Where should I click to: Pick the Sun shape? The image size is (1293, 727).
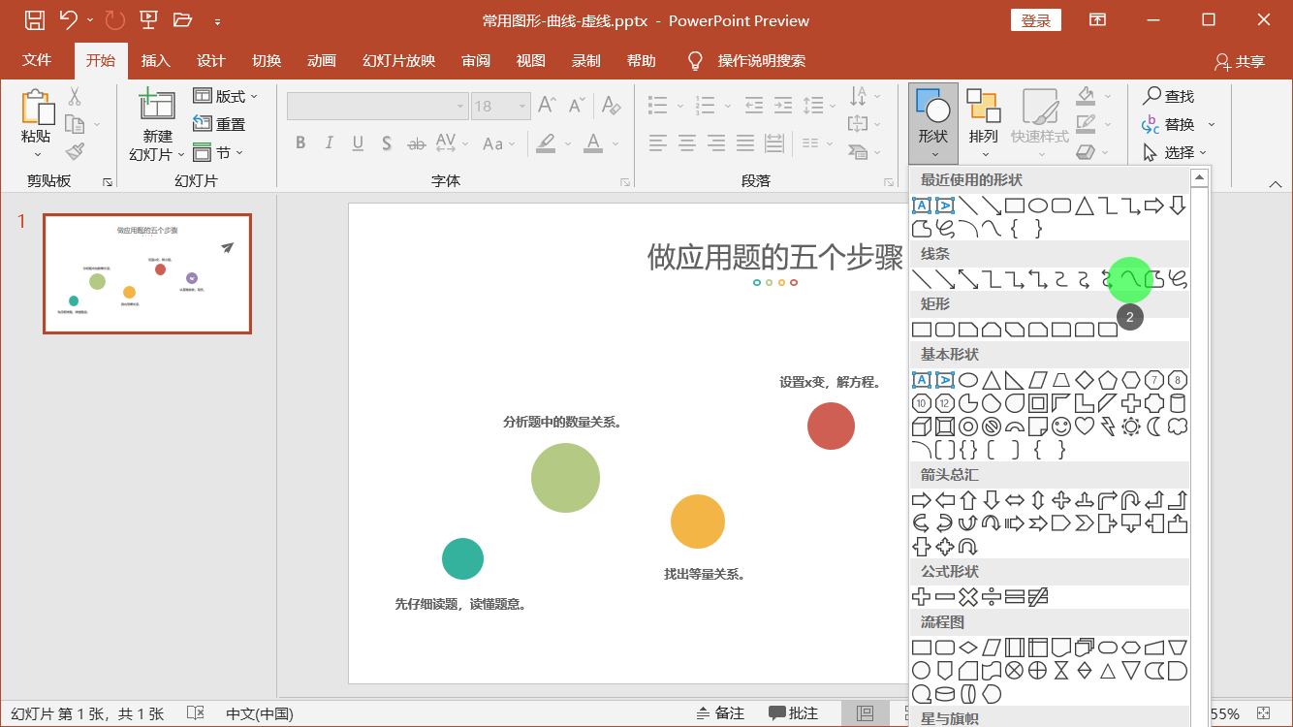click(x=1131, y=427)
